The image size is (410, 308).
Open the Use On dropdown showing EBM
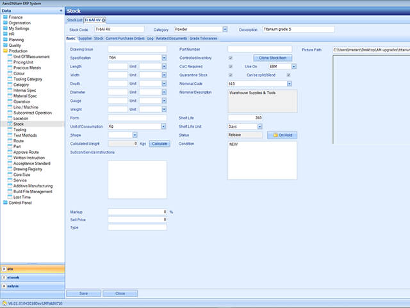(294, 67)
